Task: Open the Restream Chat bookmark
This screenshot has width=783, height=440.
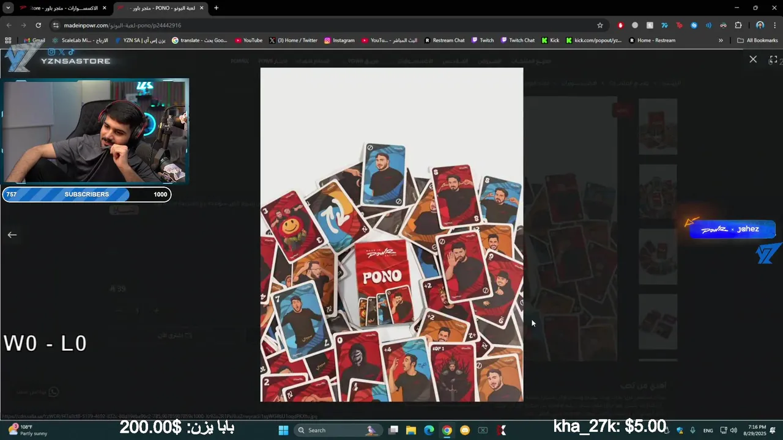Action: click(x=444, y=40)
